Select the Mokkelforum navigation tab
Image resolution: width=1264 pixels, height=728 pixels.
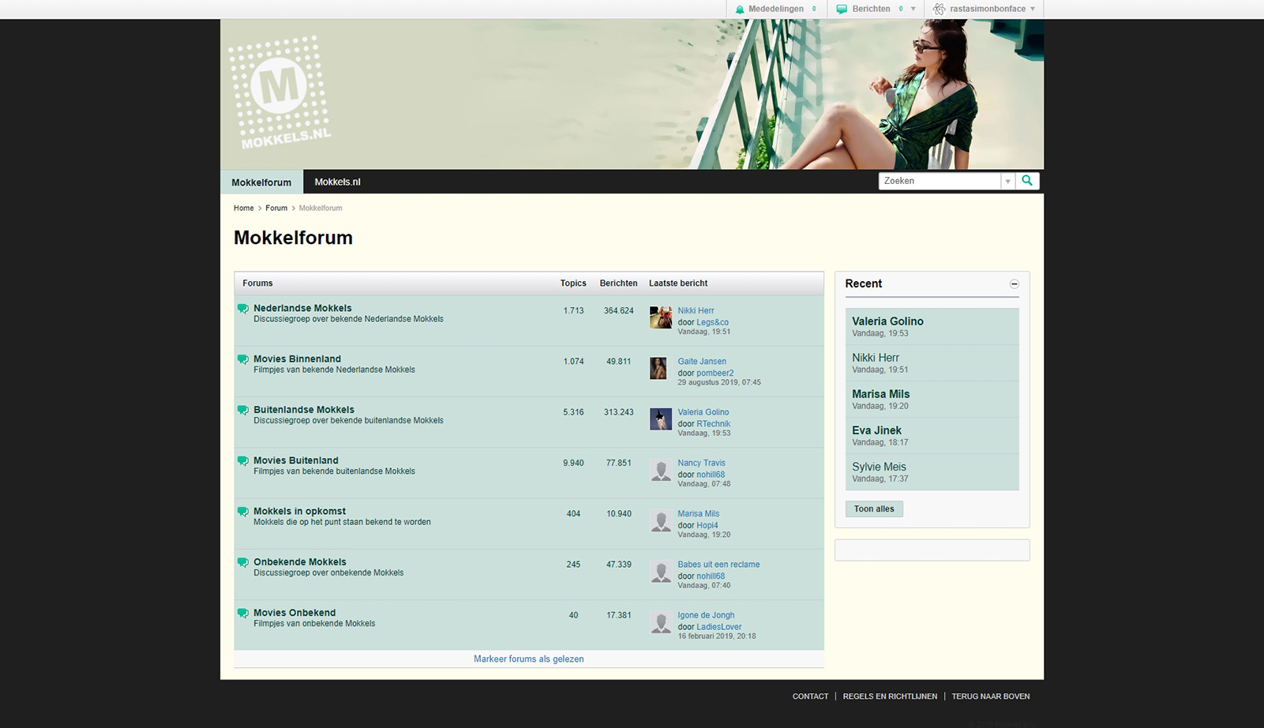click(x=261, y=182)
